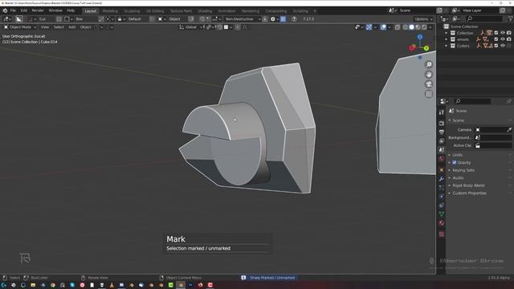Open the View Layer properties tab
The height and width of the screenshot is (289, 514).
442,141
